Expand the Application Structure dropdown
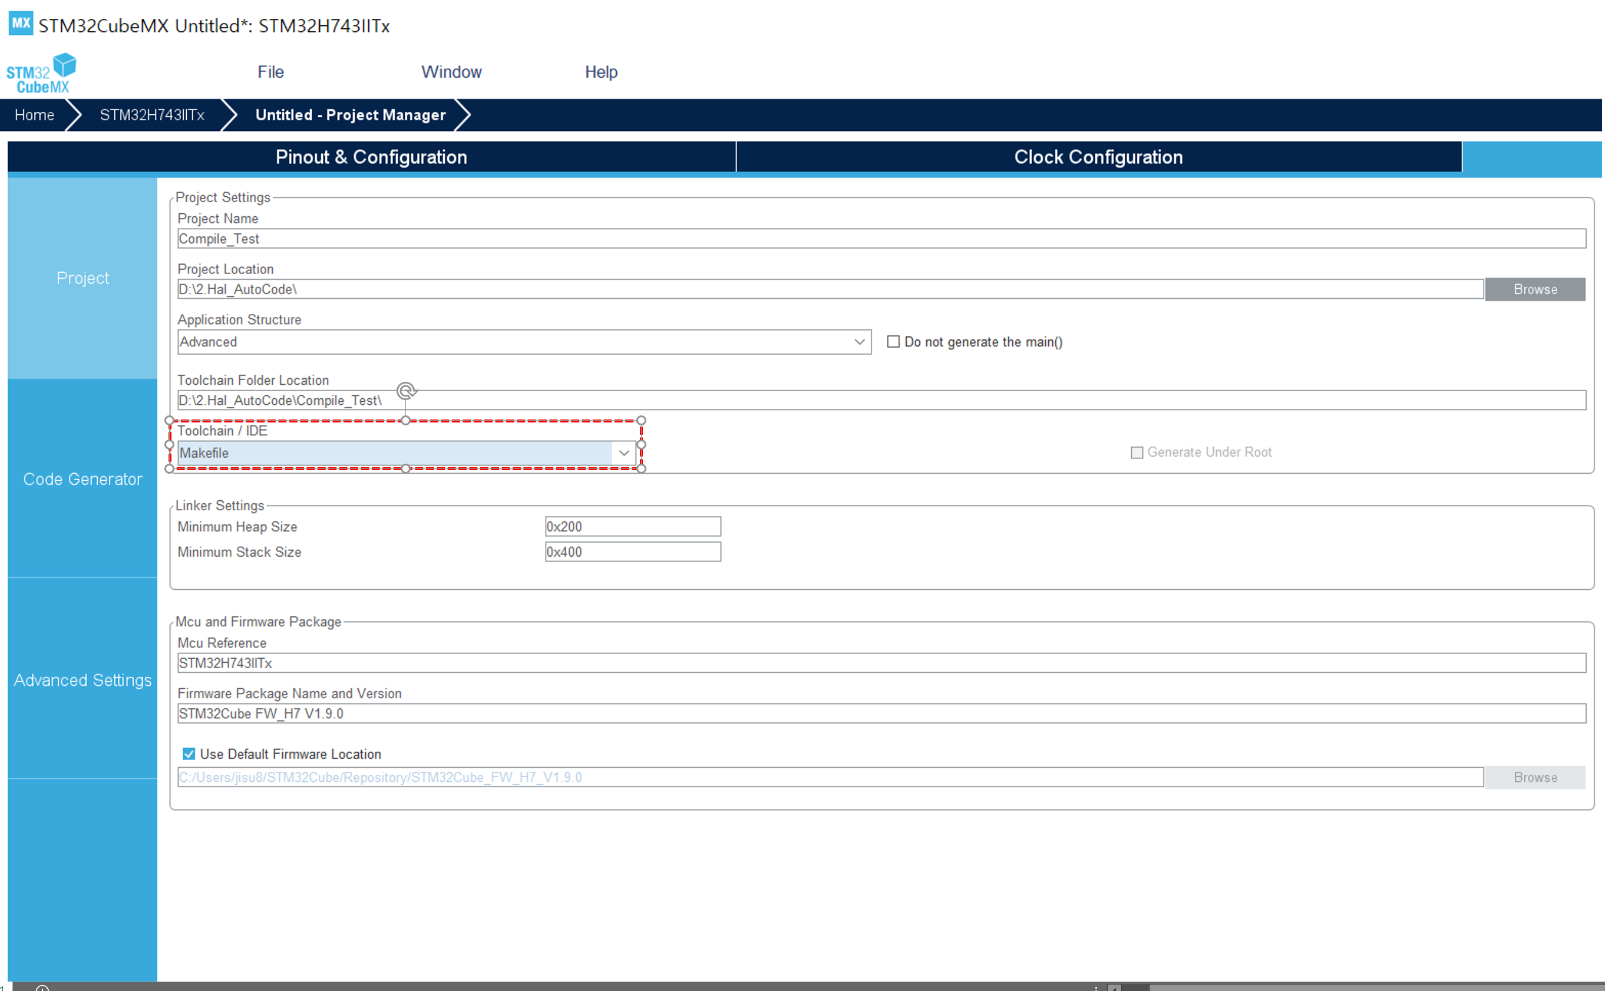The width and height of the screenshot is (1605, 991). pyautogui.click(x=858, y=342)
